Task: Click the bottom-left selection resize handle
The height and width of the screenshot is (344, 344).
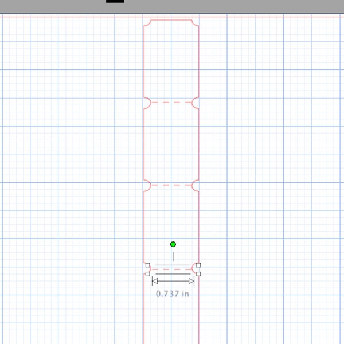Action: click(x=148, y=274)
